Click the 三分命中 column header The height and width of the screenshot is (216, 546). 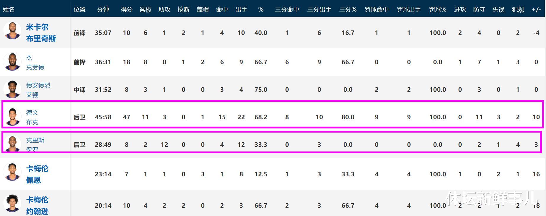point(287,9)
